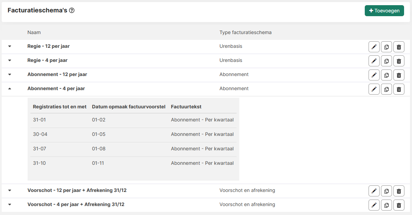This screenshot has height=215, width=412.
Task: Expand the Regie - 12 per jaar row
Action: tap(10, 46)
